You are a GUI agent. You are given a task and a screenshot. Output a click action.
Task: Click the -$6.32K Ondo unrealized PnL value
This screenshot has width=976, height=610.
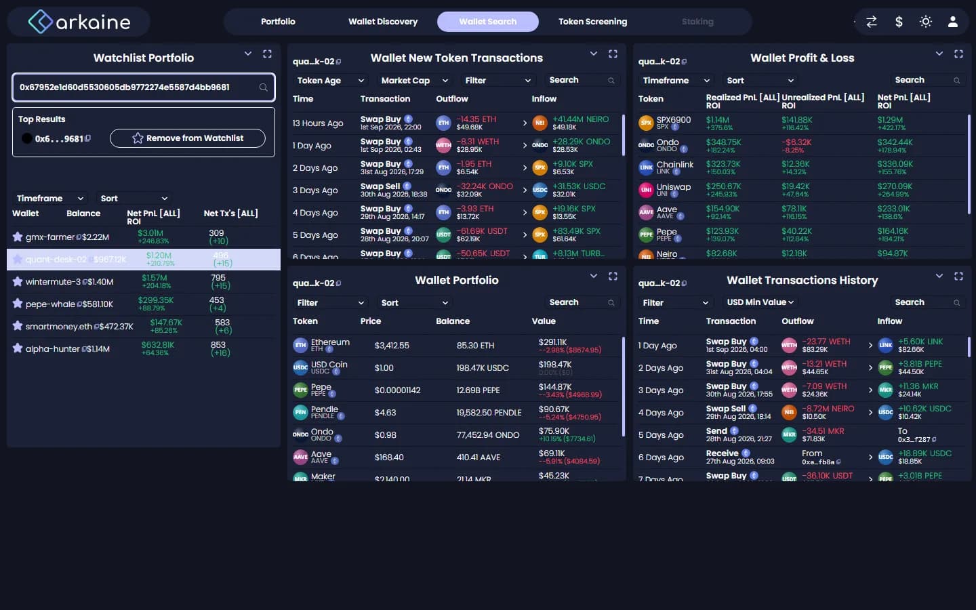[796, 142]
